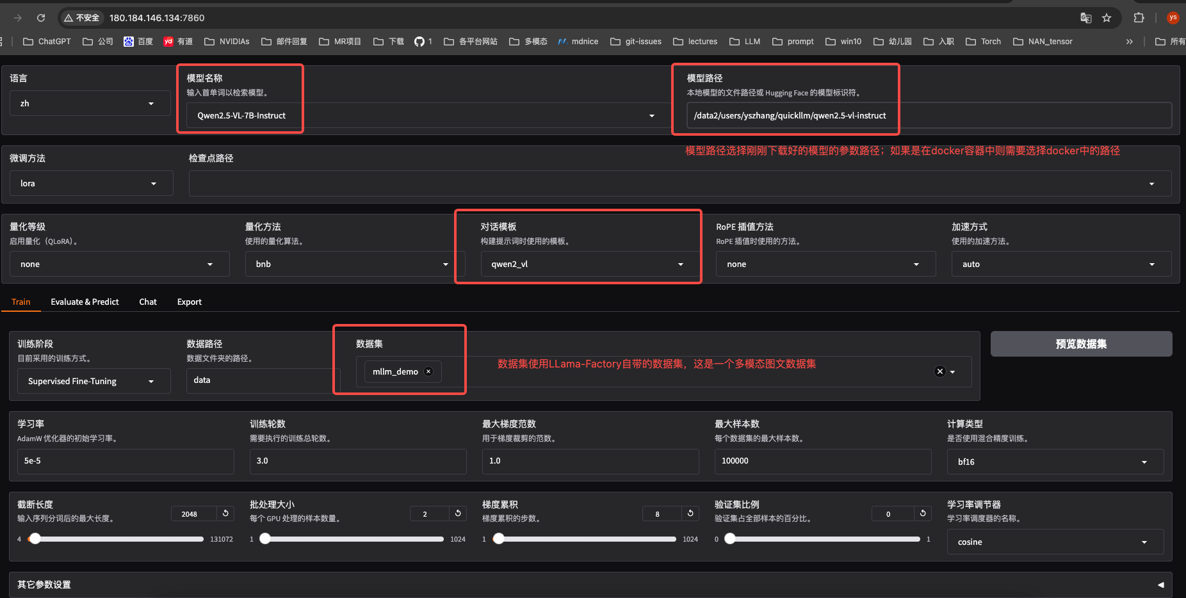Image resolution: width=1186 pixels, height=598 pixels.
Task: Clear all selected datasets with the X icon
Action: (x=940, y=371)
